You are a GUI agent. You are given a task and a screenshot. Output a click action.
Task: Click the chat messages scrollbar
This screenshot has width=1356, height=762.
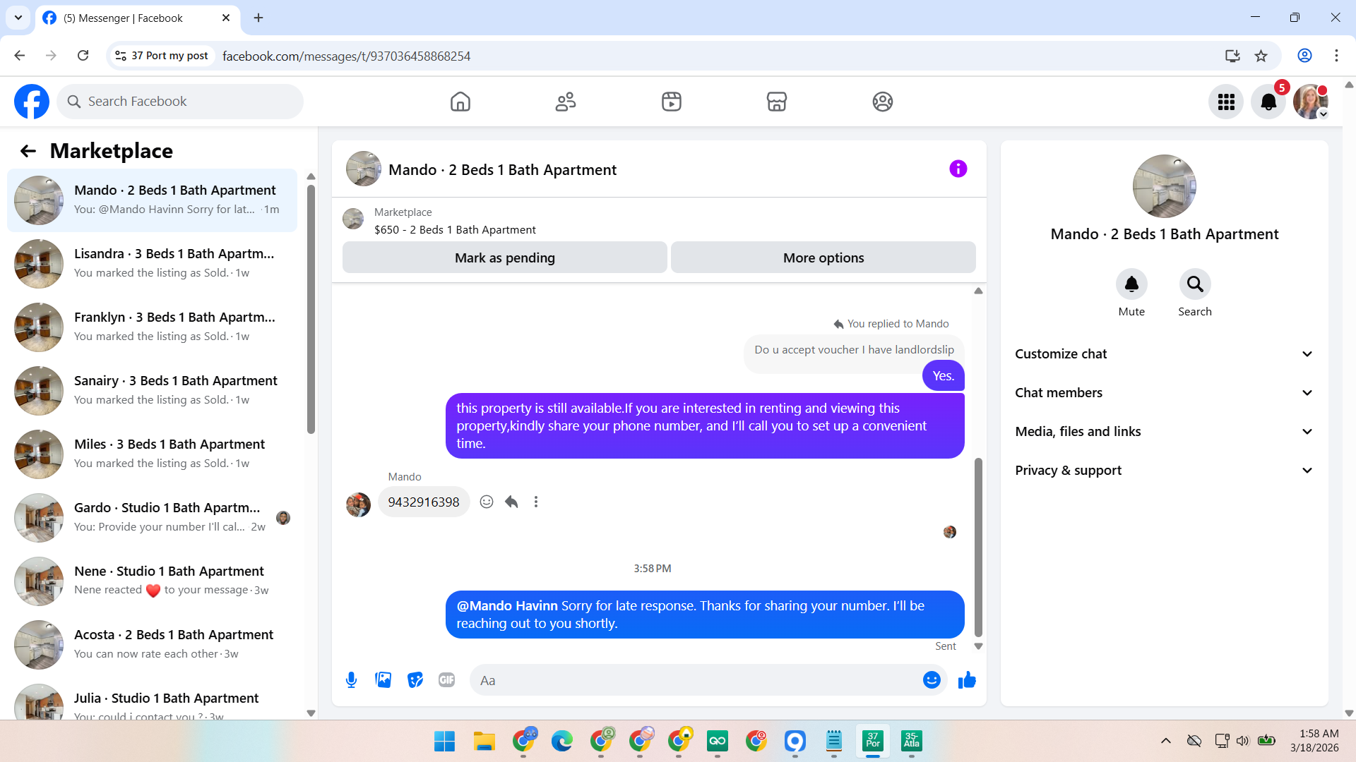coord(978,548)
